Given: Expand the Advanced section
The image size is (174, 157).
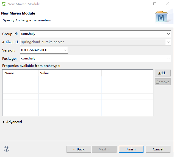Looking at the screenshot, I should [4, 122].
